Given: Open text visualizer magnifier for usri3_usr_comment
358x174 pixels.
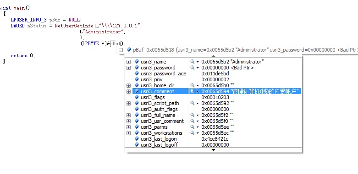Looking at the screenshot, I should 193,121.
